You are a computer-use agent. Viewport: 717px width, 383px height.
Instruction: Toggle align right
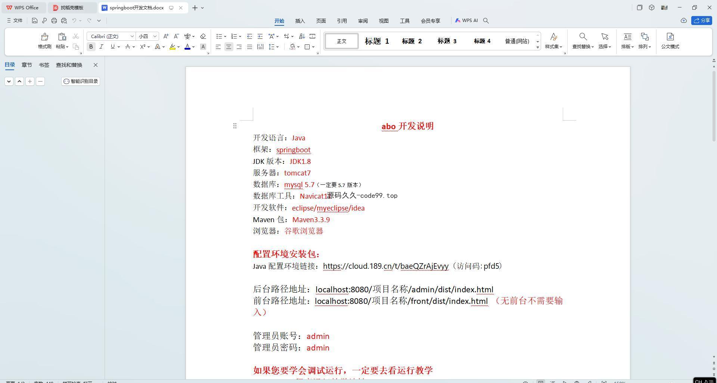[239, 47]
